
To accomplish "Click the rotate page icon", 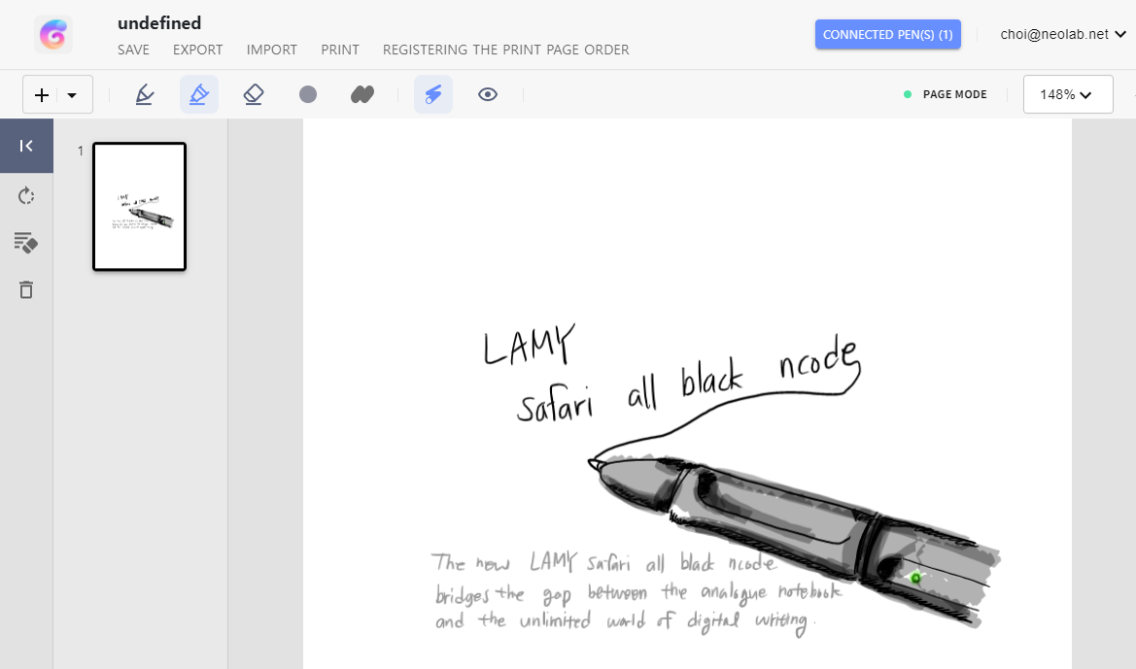I will point(26,196).
